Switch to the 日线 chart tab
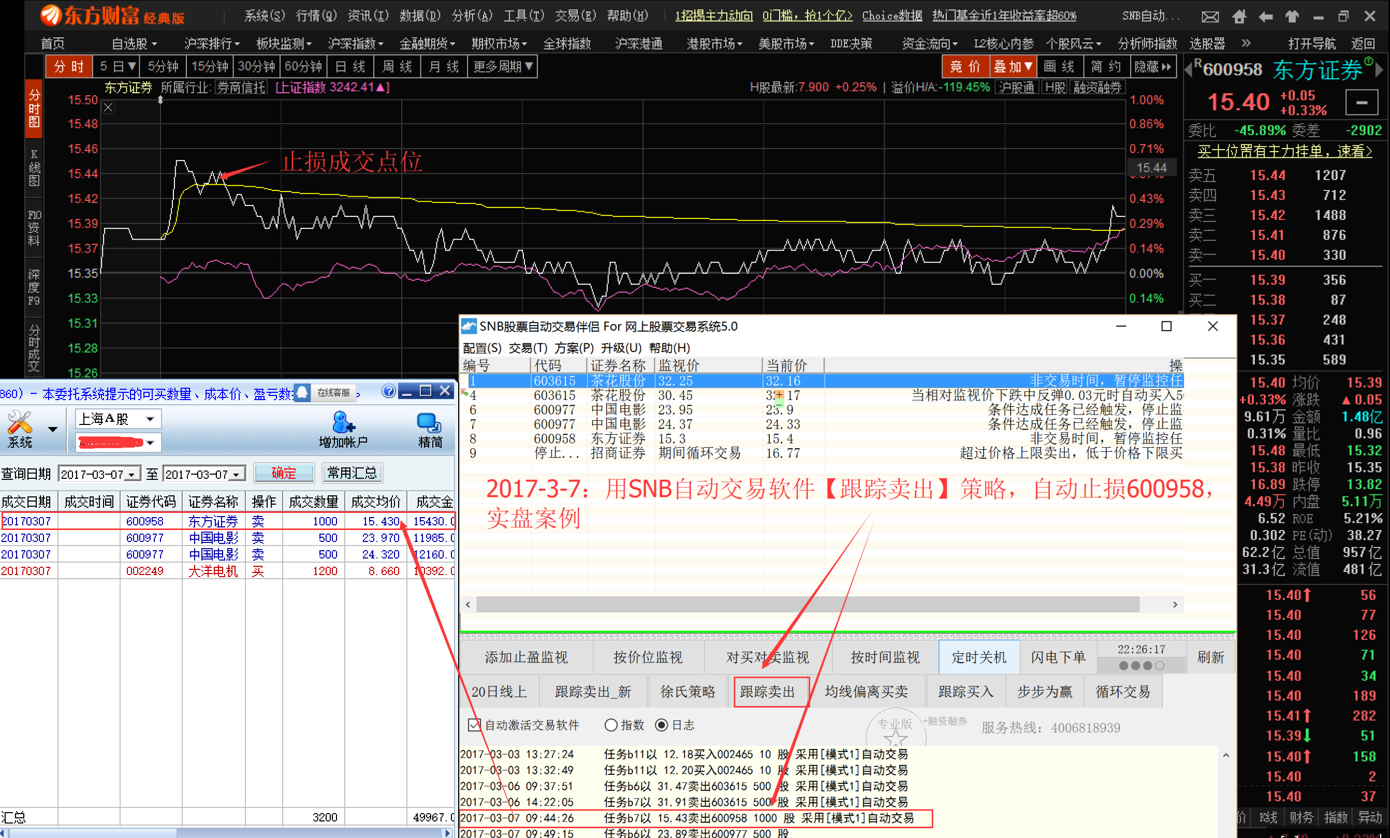The width and height of the screenshot is (1390, 838). point(350,67)
